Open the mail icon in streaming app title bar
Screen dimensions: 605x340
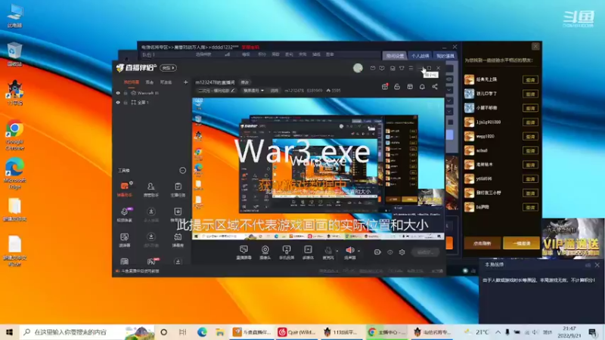[x=372, y=68]
